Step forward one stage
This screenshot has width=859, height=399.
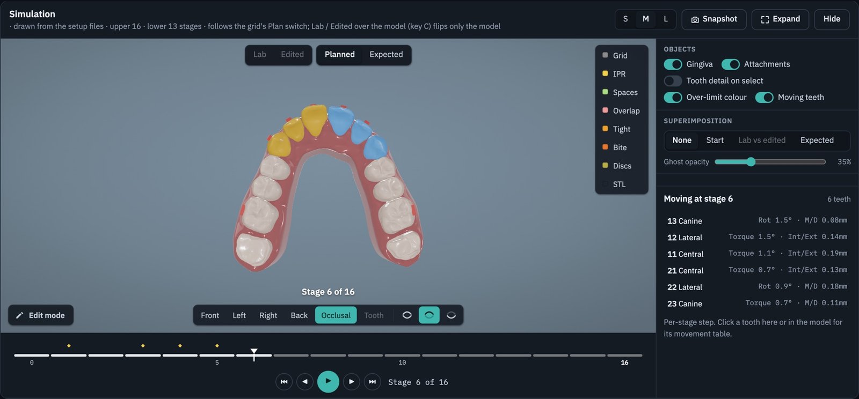point(351,382)
